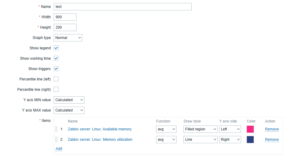Open Draw style dropdown showing Filled region

coord(200,129)
